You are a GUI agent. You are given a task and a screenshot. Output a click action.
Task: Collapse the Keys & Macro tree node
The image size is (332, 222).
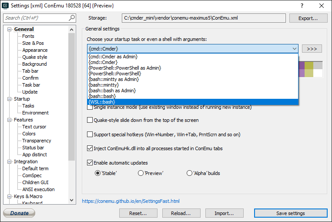click(9, 197)
